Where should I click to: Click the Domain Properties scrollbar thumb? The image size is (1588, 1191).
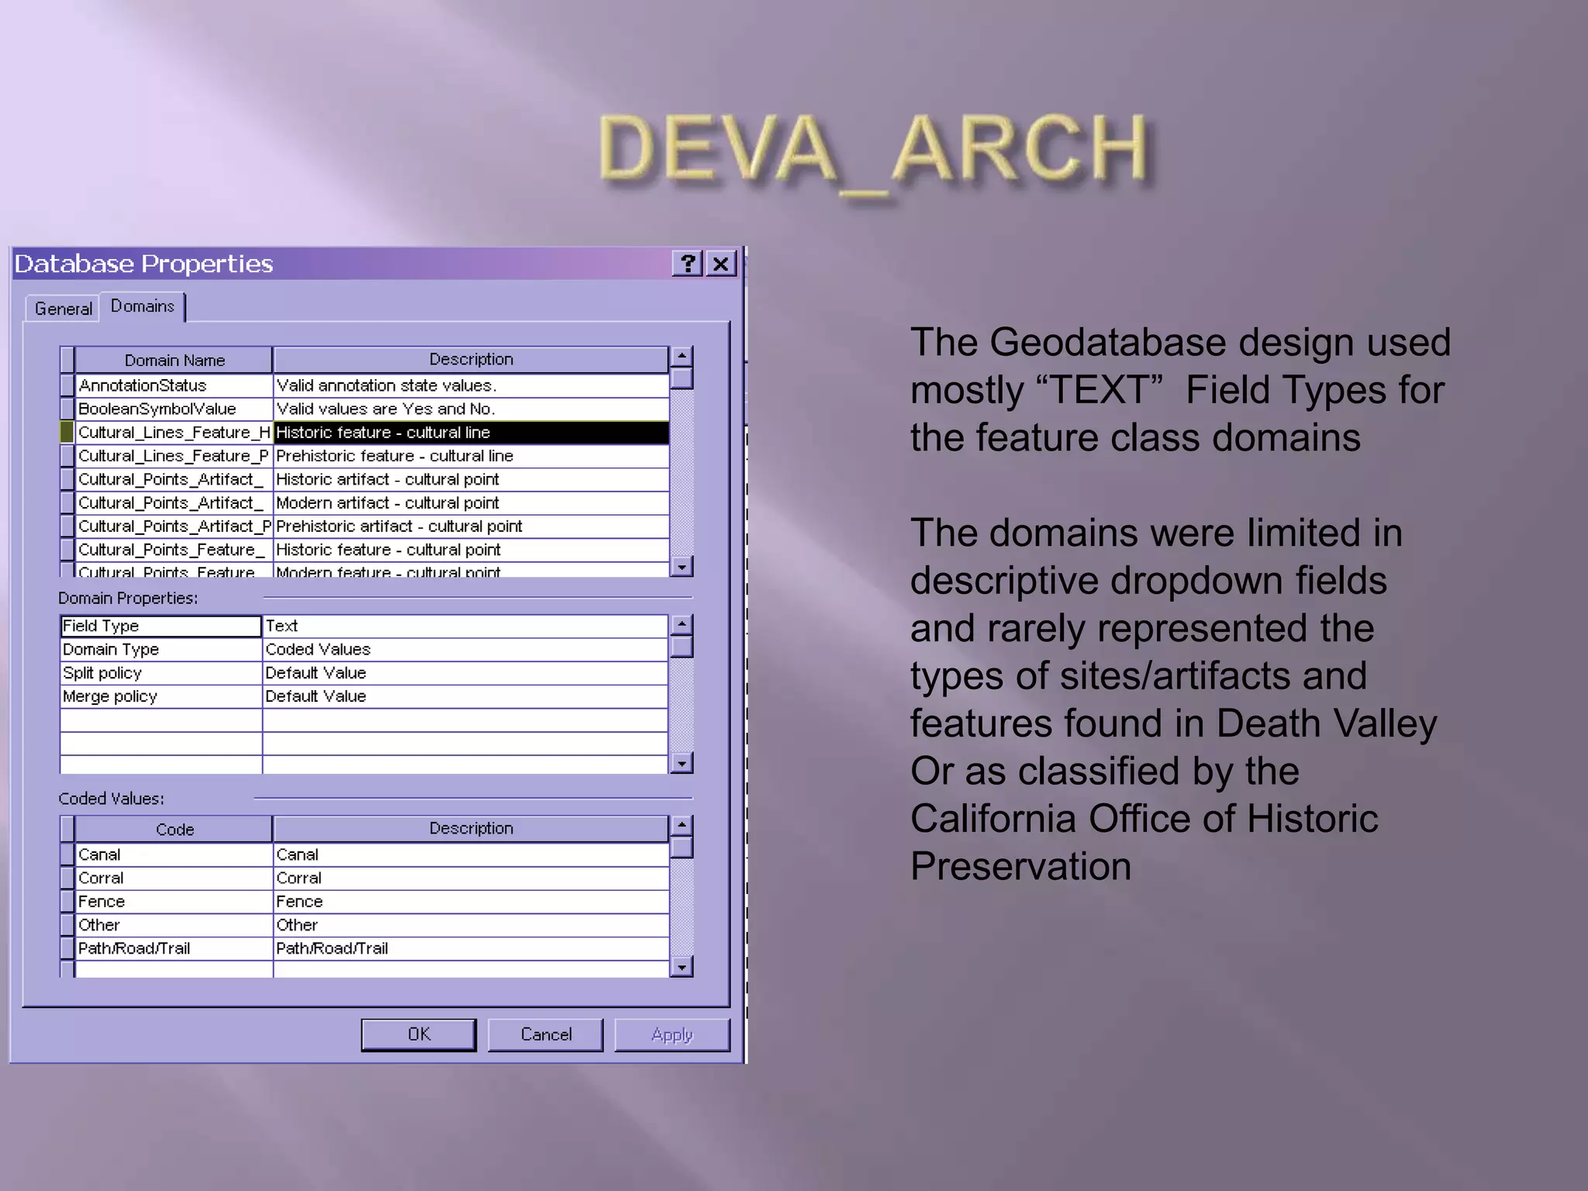[x=682, y=647]
